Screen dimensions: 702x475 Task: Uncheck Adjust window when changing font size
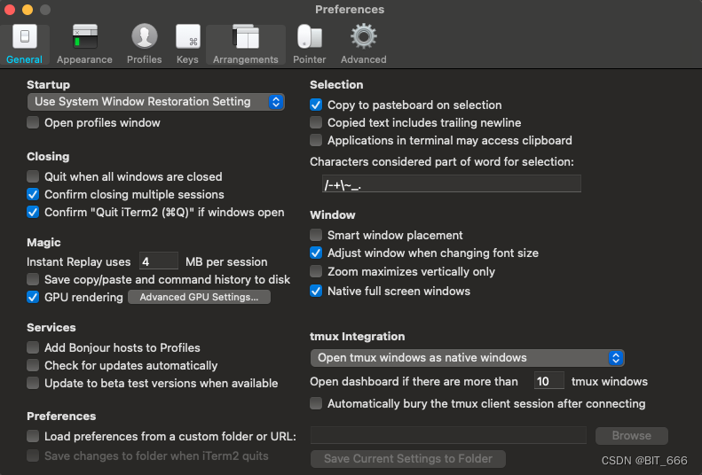tap(316, 253)
